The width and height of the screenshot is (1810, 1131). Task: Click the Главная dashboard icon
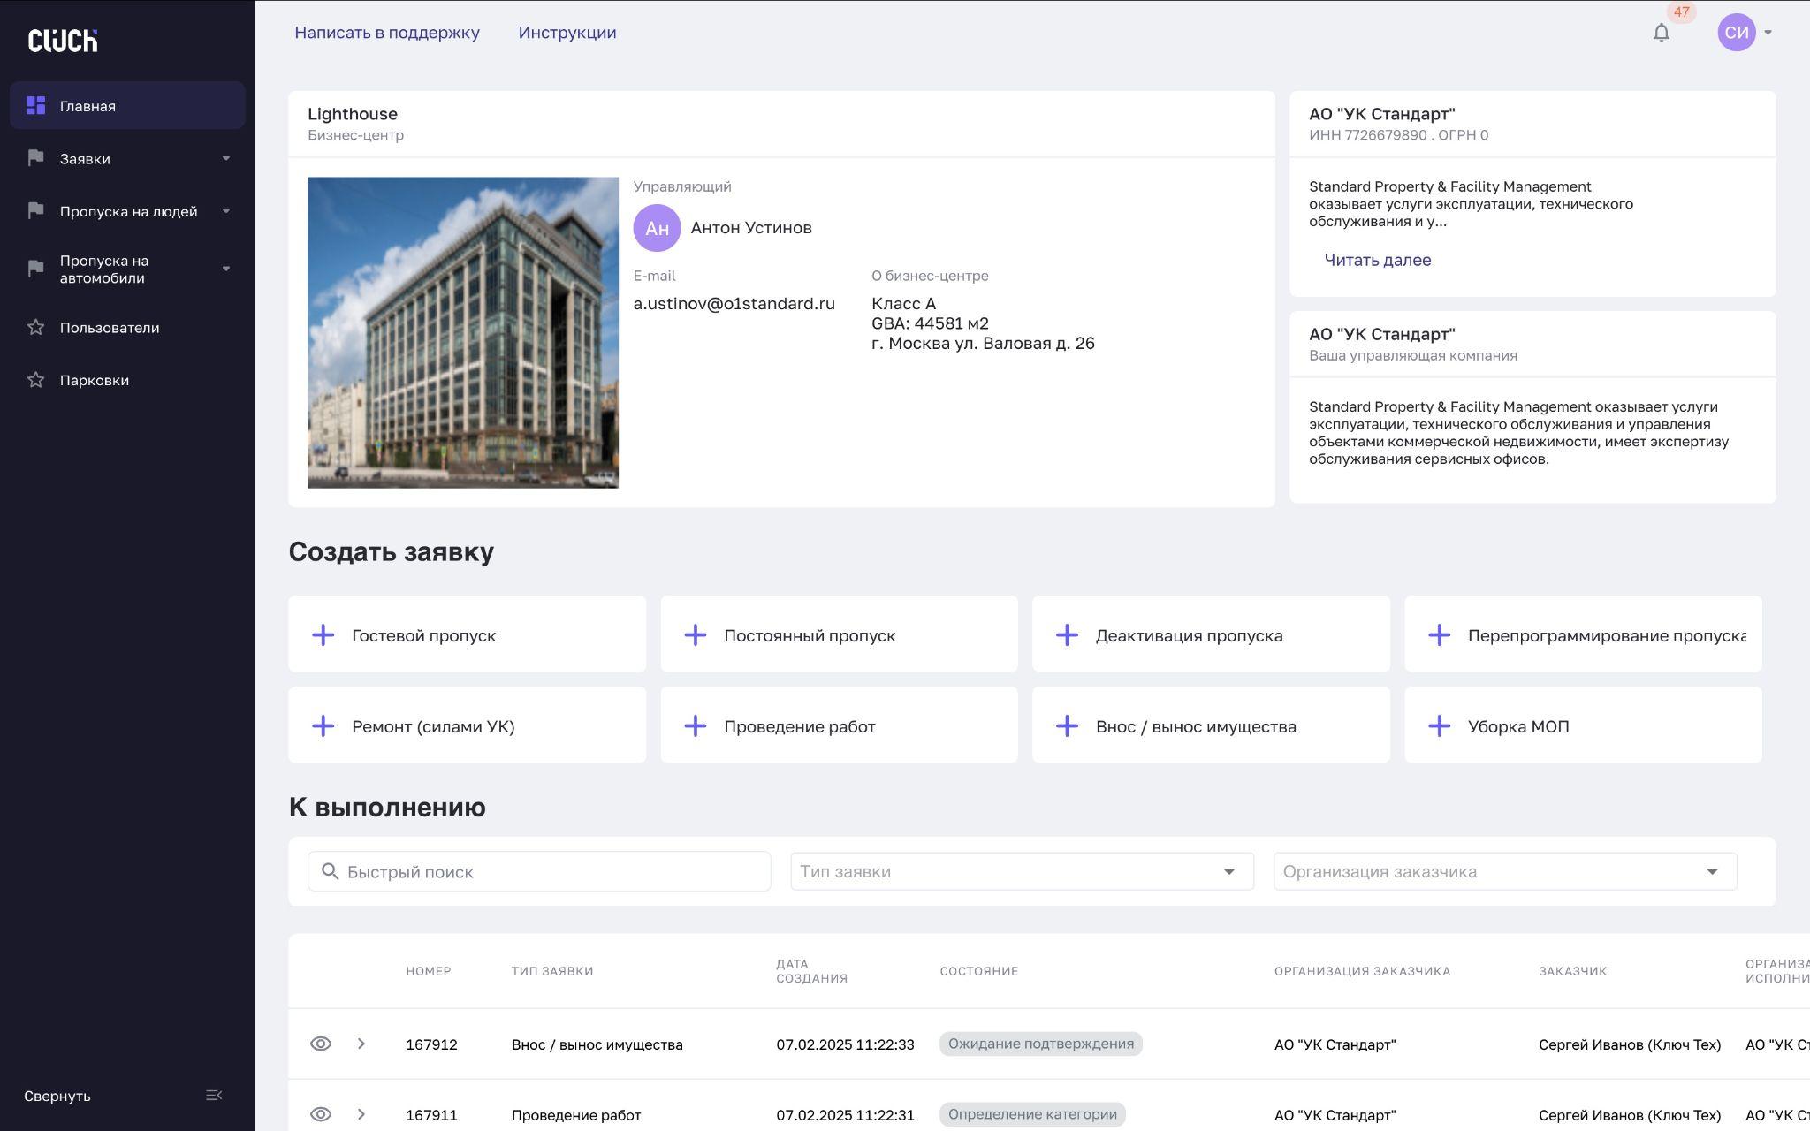coord(36,105)
